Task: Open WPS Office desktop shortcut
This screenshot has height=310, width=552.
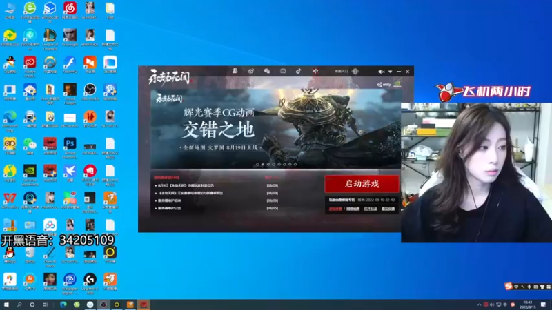Action: tap(10, 200)
